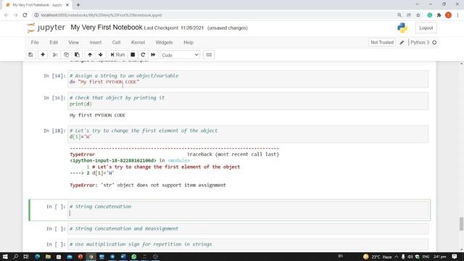
Task: Click the browser address bar
Action: tap(213, 15)
